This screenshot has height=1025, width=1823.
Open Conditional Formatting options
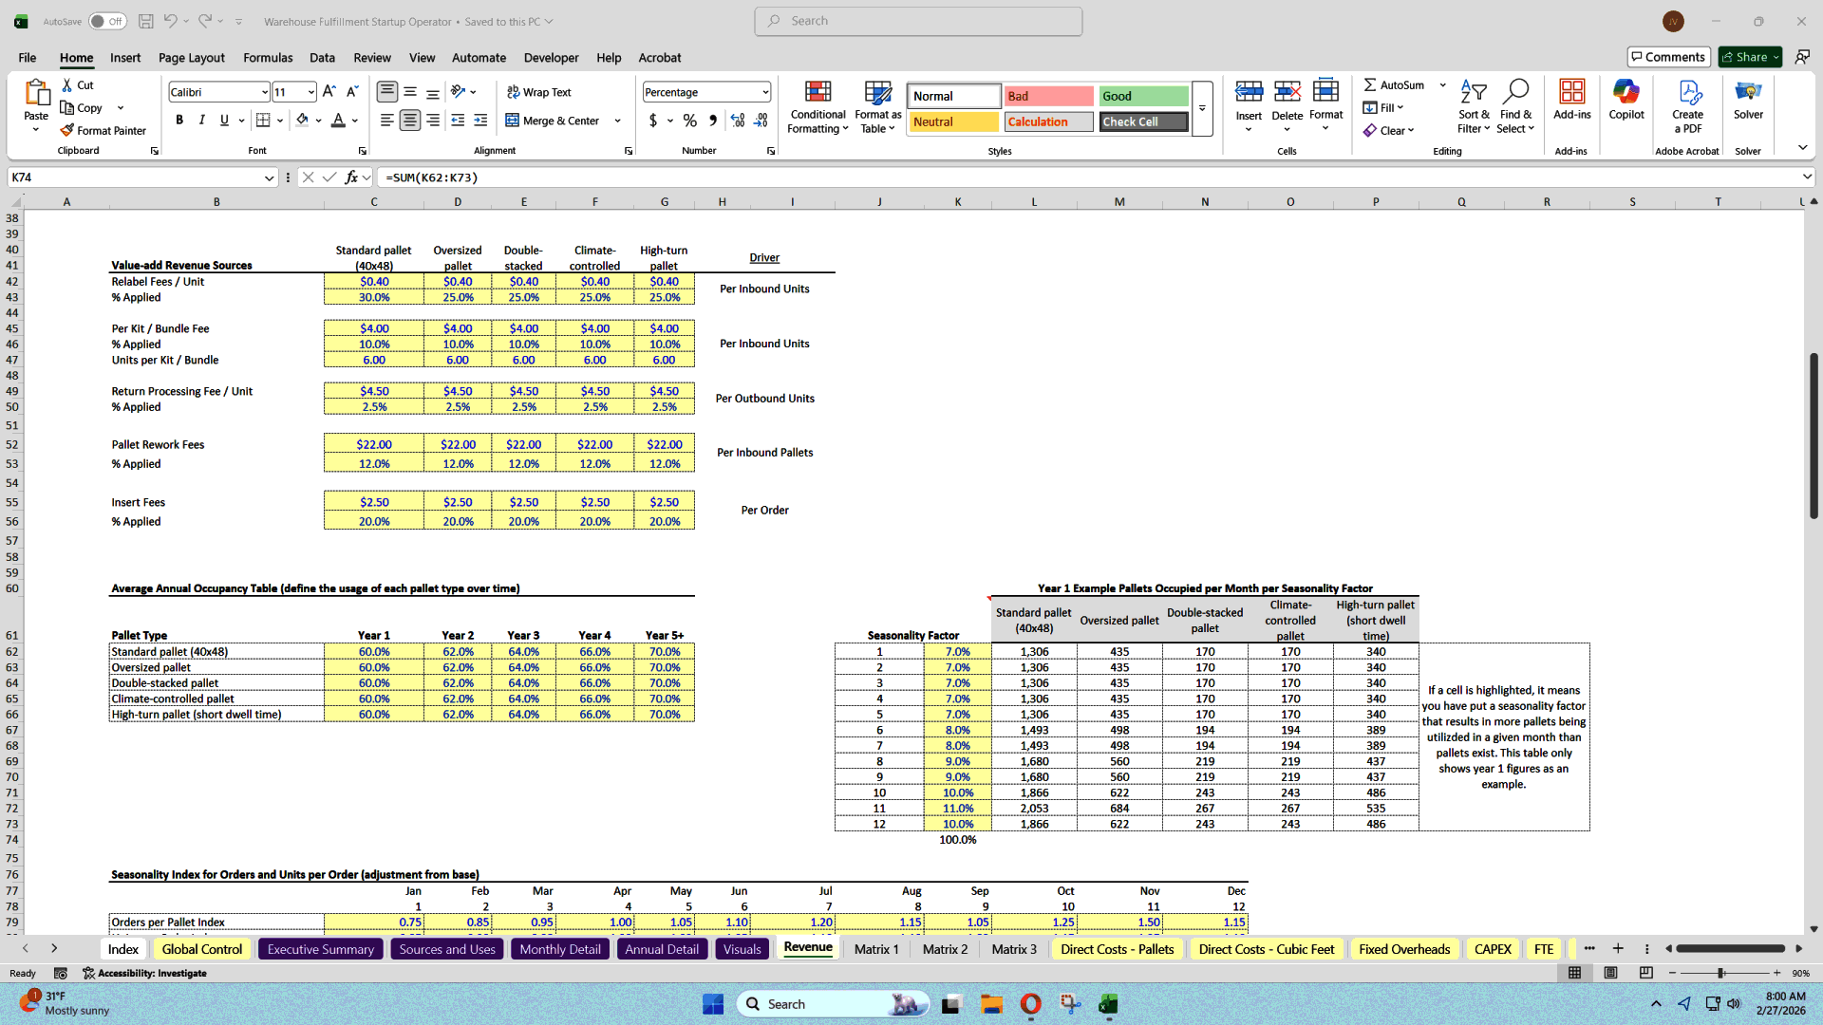pos(818,107)
